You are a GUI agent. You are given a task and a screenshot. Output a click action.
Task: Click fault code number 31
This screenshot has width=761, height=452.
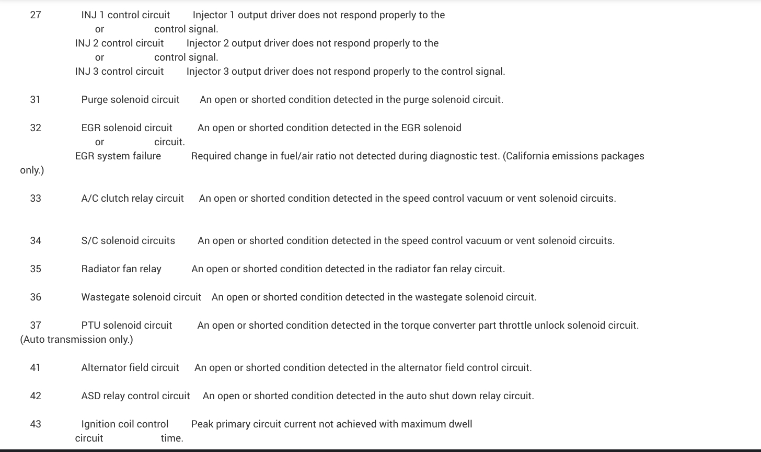point(35,100)
